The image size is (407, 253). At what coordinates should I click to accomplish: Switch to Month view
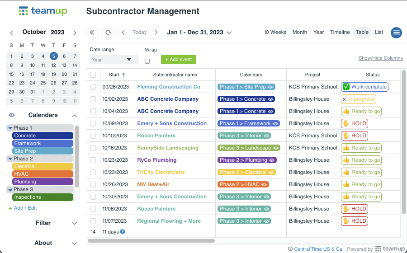(300, 32)
